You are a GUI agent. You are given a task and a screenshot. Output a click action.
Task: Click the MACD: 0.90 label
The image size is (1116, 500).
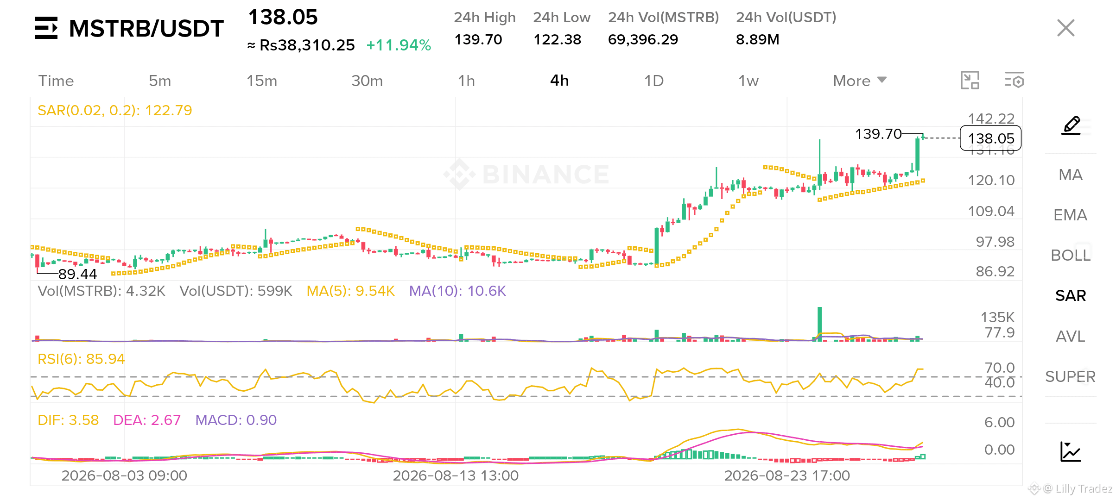click(x=236, y=420)
